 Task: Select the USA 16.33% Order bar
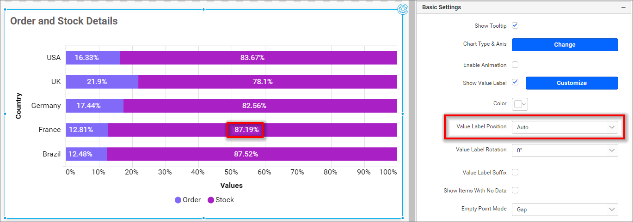tap(93, 58)
